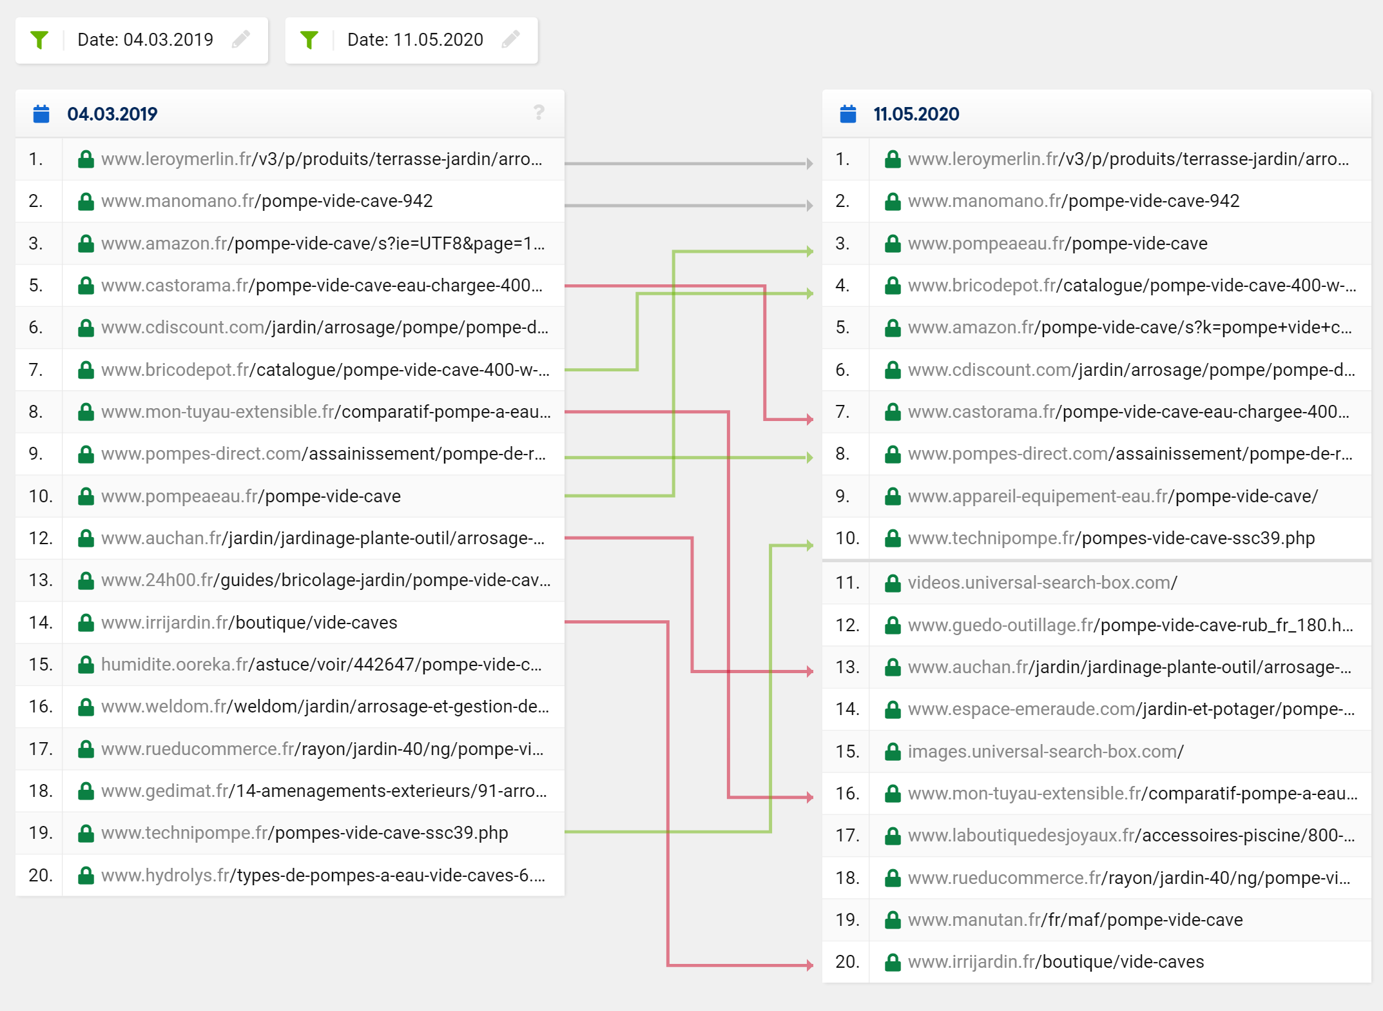
Task: Click lock icon beside 2019 castorama.fr result
Action: tap(86, 286)
